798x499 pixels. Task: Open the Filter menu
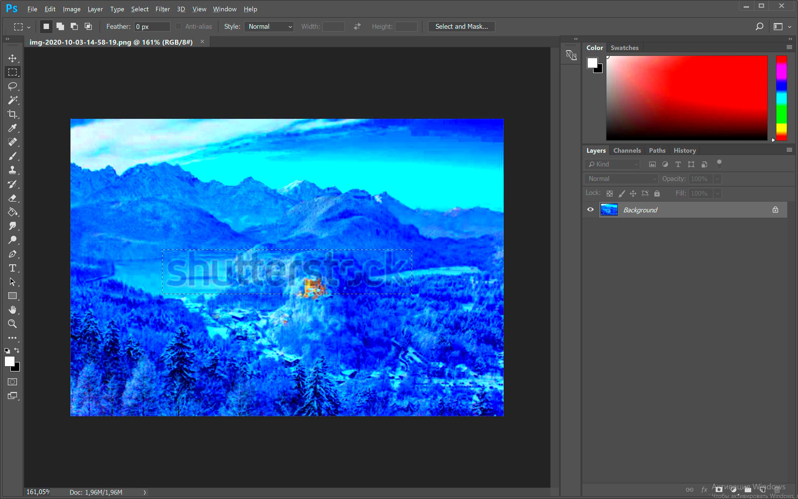162,9
